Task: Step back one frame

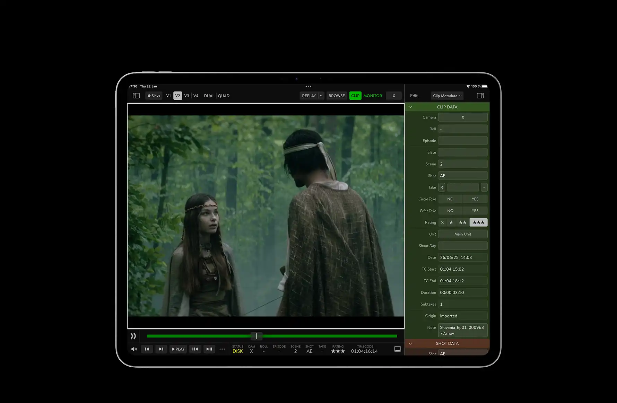Action: (195, 349)
